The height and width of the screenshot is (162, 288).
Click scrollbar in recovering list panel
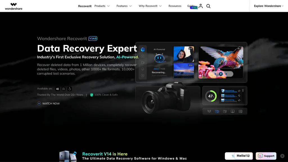[x=243, y=90]
